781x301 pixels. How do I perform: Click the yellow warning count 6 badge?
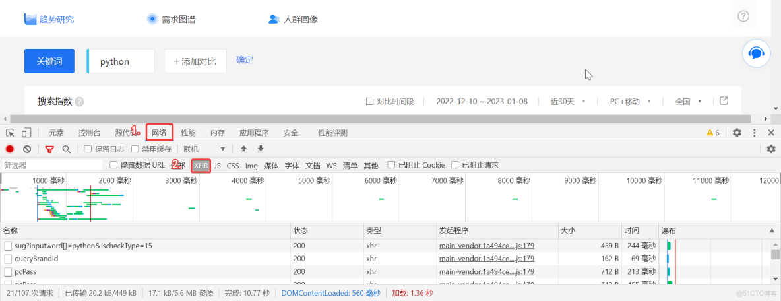713,133
